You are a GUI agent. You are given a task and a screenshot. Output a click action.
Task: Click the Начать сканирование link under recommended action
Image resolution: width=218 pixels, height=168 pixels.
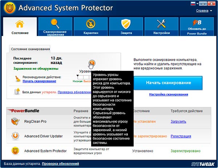(x=39, y=81)
